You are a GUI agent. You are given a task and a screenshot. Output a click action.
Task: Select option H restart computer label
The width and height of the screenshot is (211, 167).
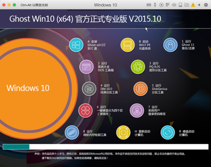click(142, 133)
